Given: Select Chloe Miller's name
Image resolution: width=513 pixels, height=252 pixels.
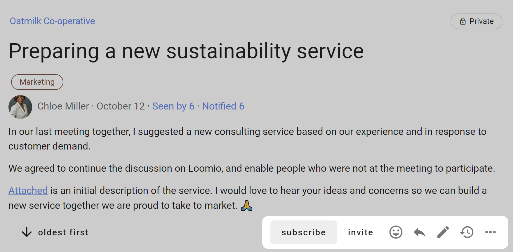Looking at the screenshot, I should 63,106.
